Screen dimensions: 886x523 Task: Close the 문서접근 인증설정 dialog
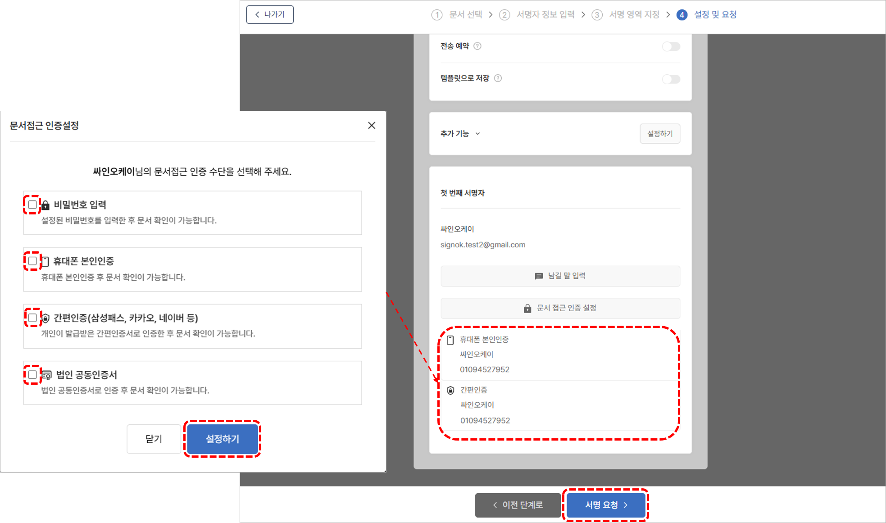coord(372,126)
